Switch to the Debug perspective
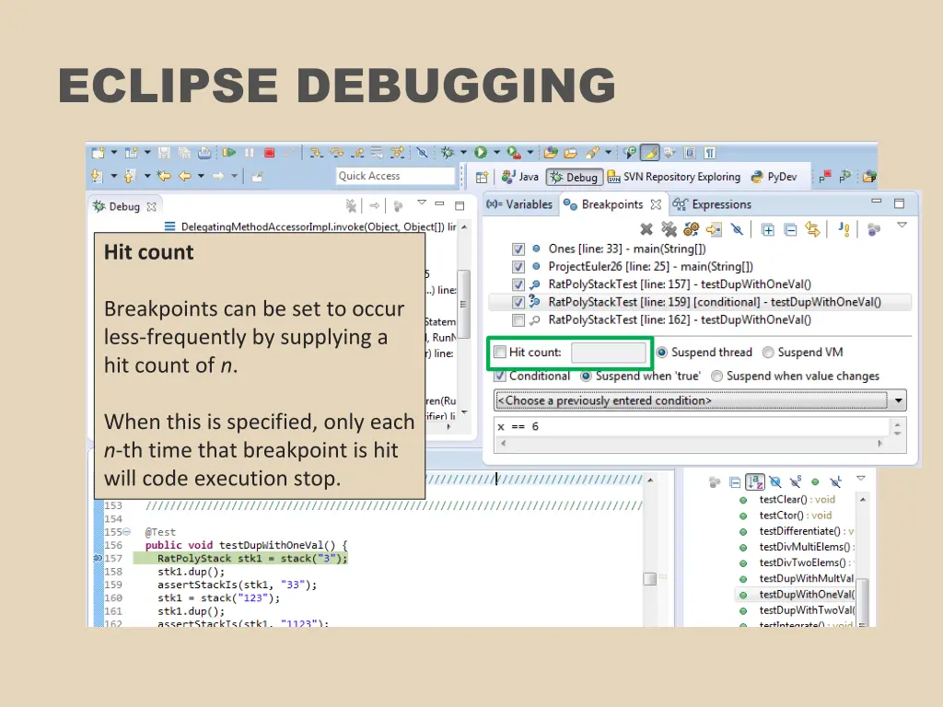943x707 pixels. 574,177
